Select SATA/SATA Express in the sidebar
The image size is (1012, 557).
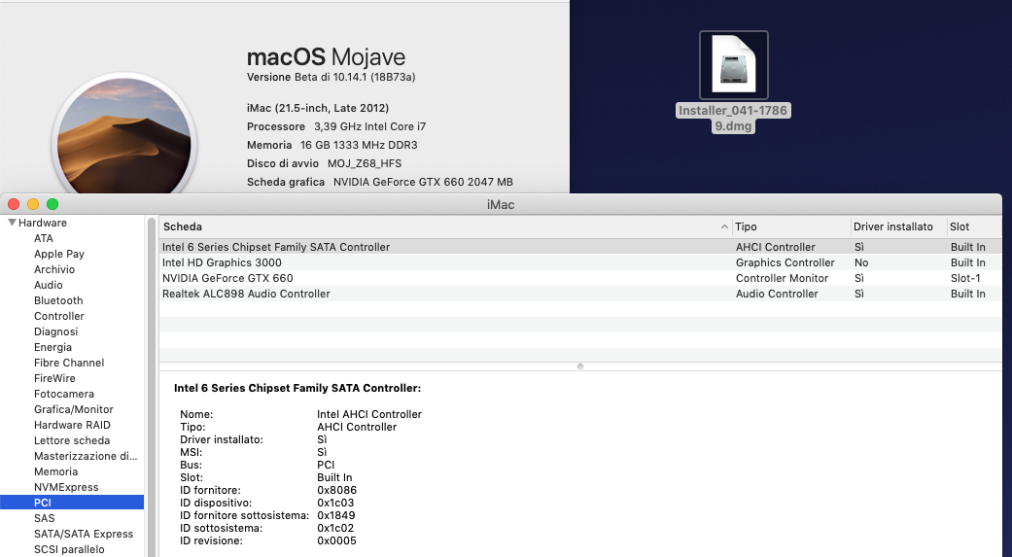point(84,533)
